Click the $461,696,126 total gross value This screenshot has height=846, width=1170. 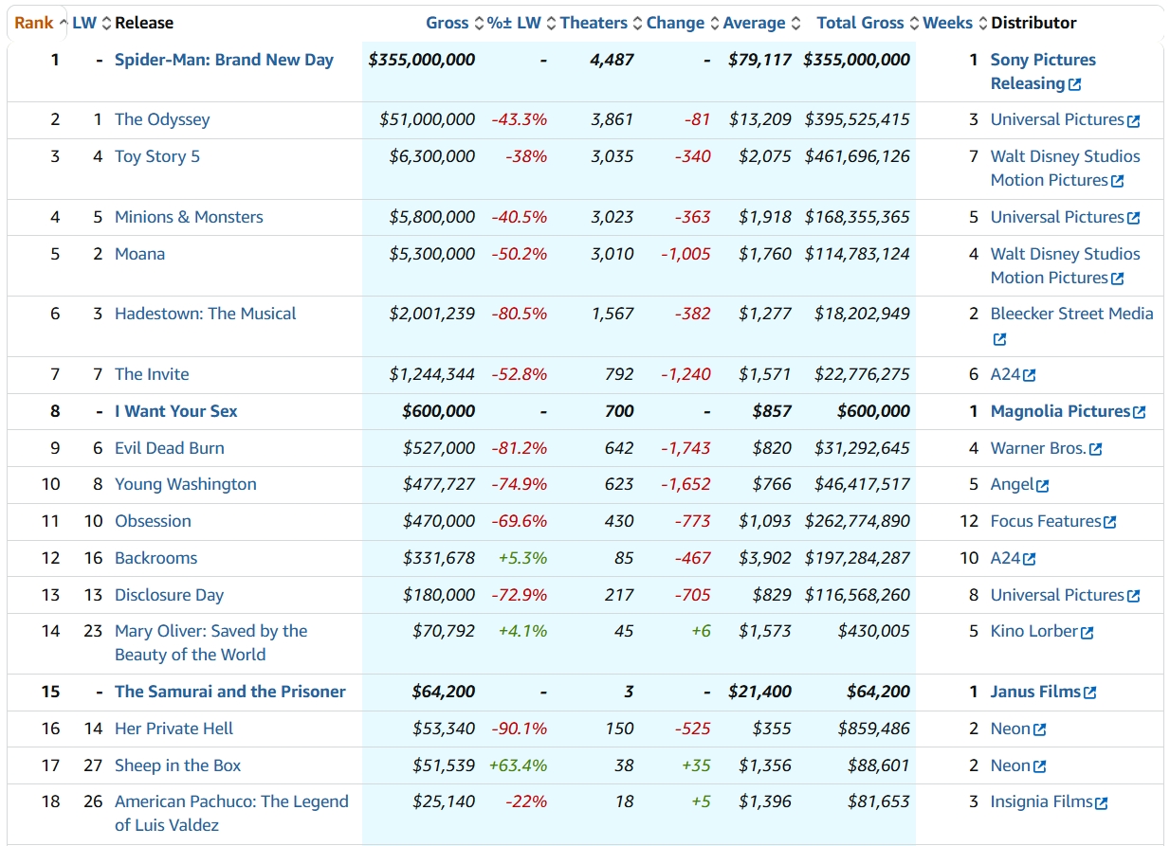click(x=857, y=156)
